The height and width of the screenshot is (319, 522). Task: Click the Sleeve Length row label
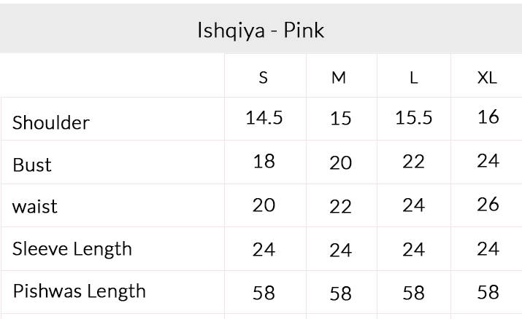pos(72,249)
